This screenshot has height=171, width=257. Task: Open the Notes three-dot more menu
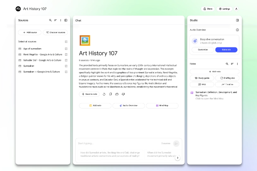pos(237,64)
